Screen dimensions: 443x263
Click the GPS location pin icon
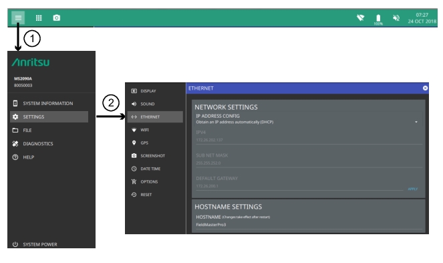tap(134, 143)
